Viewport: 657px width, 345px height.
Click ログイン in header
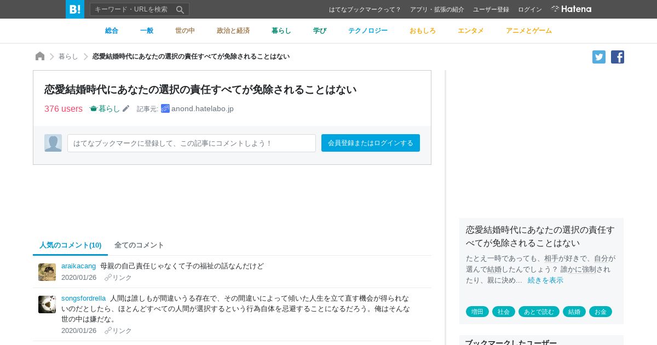click(530, 9)
